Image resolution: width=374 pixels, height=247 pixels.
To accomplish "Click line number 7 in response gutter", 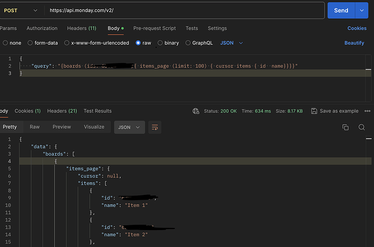I will pos(10,183).
